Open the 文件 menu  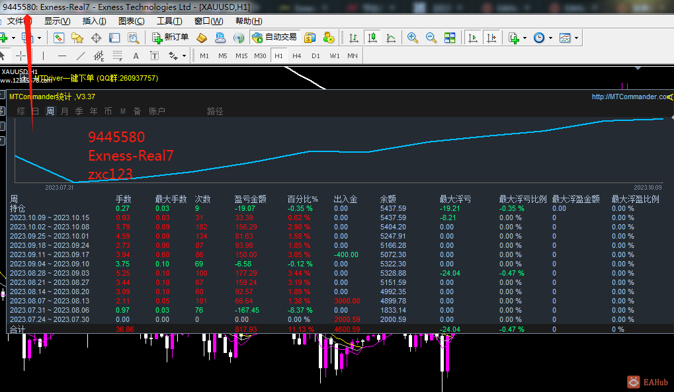point(19,21)
